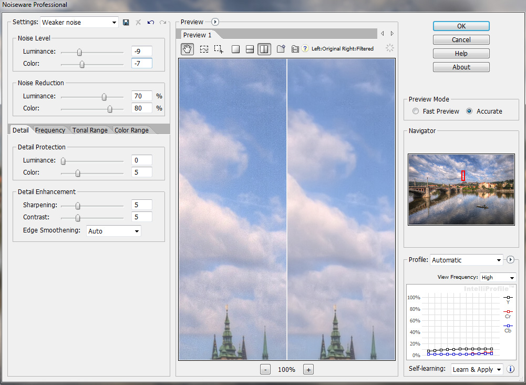
Task: Select the Hand pan tool
Action: [188, 49]
